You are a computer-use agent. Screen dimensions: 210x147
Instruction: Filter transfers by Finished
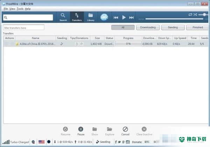click(197, 27)
